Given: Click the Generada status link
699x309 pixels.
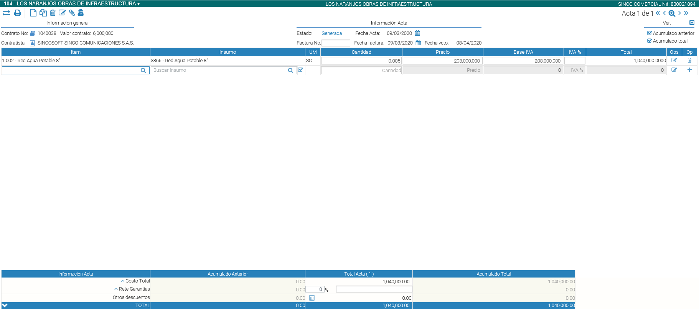Looking at the screenshot, I should pos(331,33).
